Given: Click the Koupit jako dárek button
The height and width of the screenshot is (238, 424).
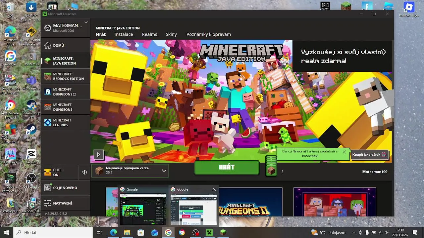Looking at the screenshot, I should [369, 155].
